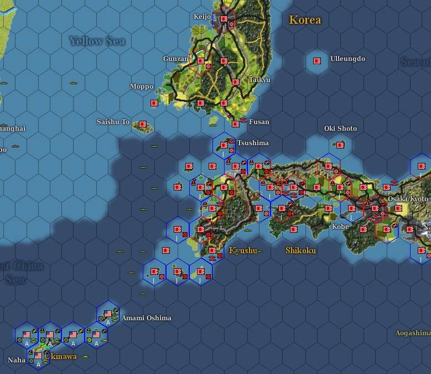This screenshot has height=374, width=431.
Task: Select the Japanese flag above Shikoku label
Action: point(294,229)
